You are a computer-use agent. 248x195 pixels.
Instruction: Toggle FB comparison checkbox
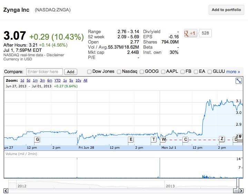pos(182,72)
